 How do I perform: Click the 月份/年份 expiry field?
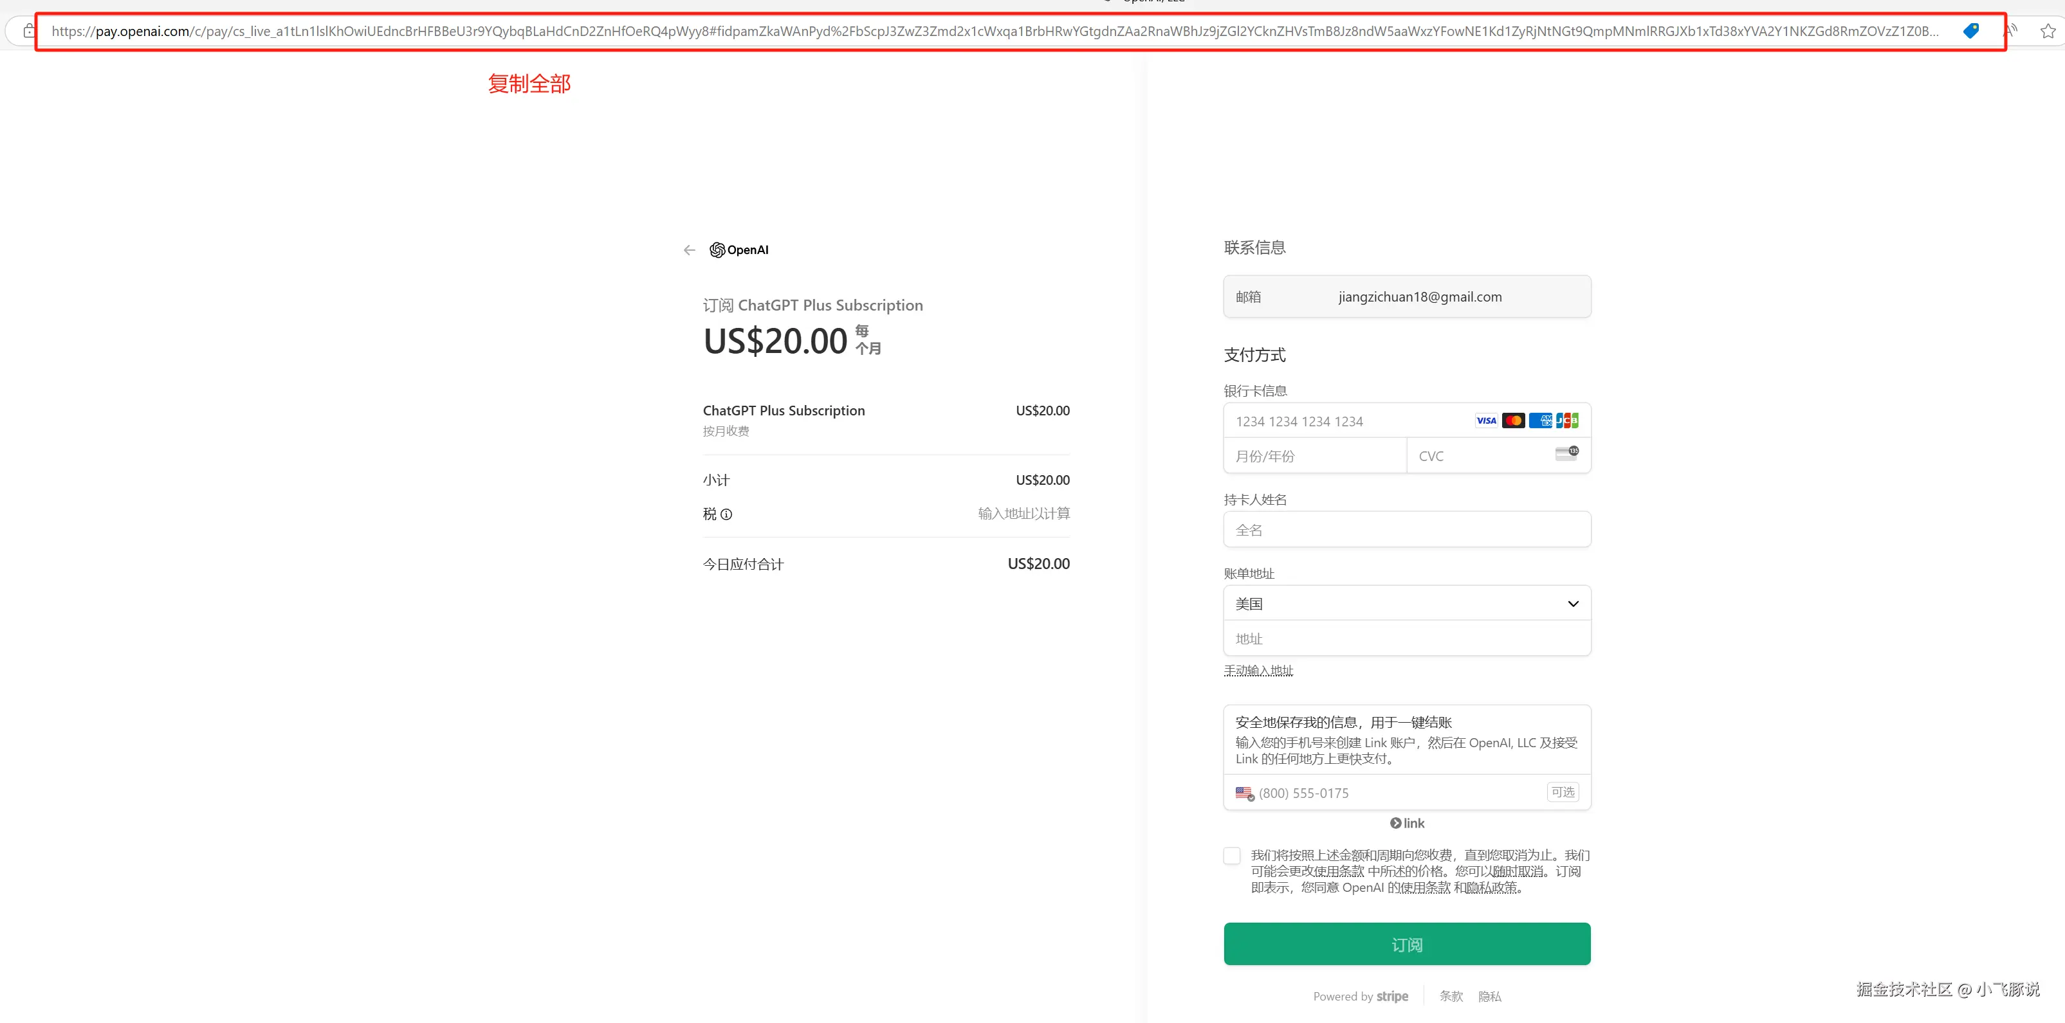1315,456
